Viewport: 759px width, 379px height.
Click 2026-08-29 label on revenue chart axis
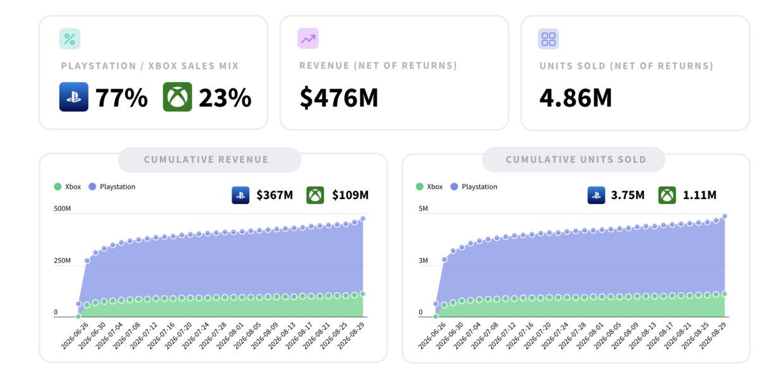[350, 335]
